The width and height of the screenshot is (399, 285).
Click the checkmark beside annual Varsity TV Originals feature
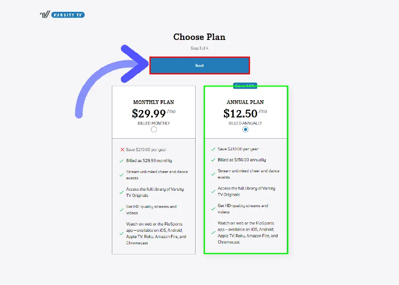click(x=213, y=191)
